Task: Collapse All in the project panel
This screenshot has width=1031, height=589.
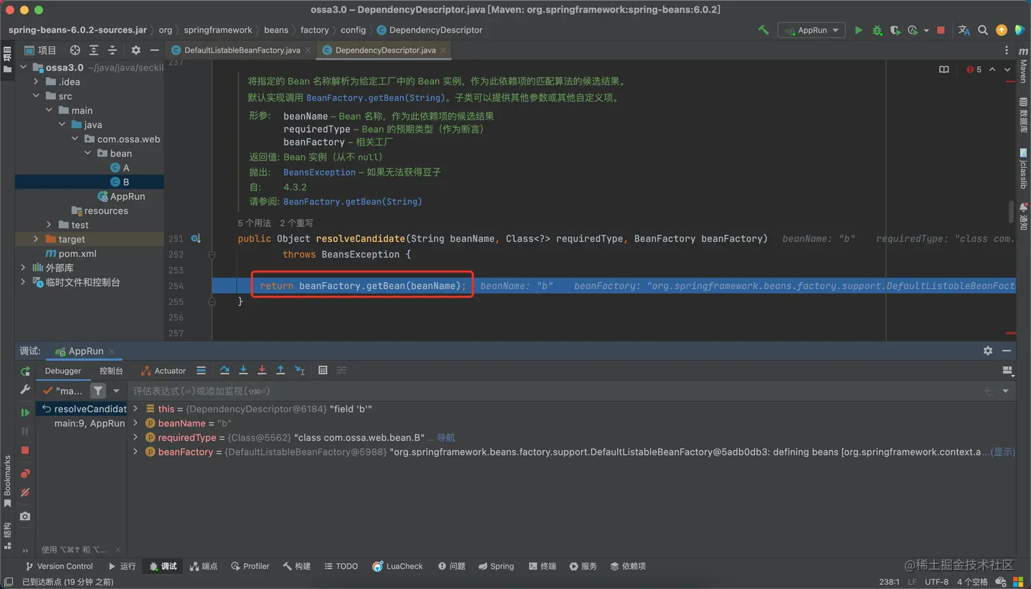Action: coord(113,50)
